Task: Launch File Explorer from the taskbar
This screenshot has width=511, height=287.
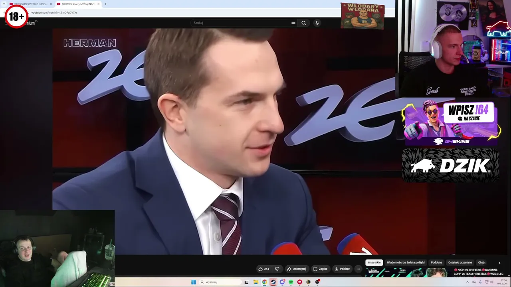Action: click(x=255, y=282)
